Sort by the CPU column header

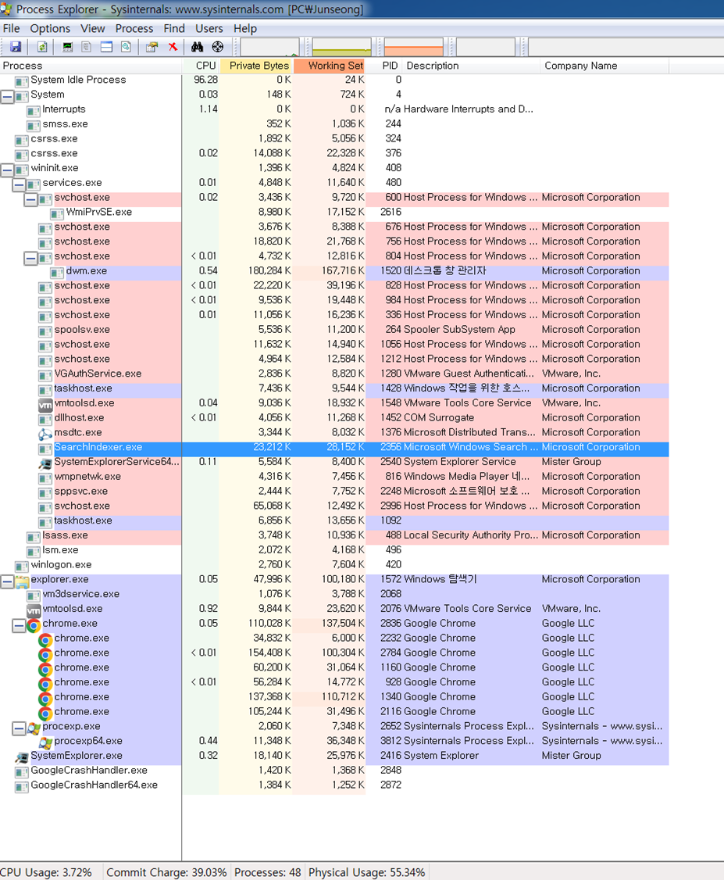201,66
